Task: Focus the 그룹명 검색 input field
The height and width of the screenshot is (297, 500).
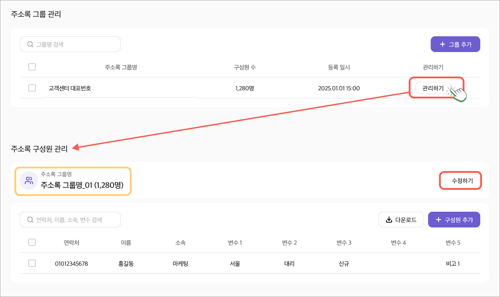Action: click(70, 44)
